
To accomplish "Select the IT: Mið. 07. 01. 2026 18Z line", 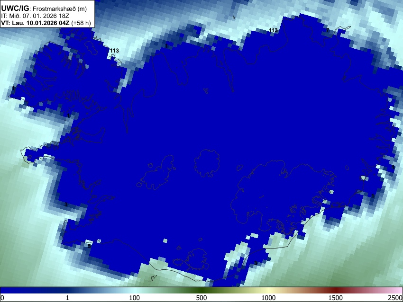I will click(x=35, y=16).
